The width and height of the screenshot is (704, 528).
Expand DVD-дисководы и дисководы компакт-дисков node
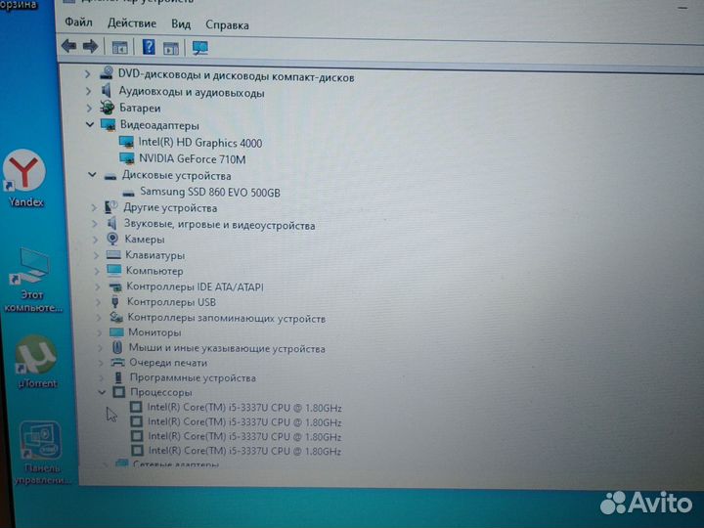tap(88, 74)
